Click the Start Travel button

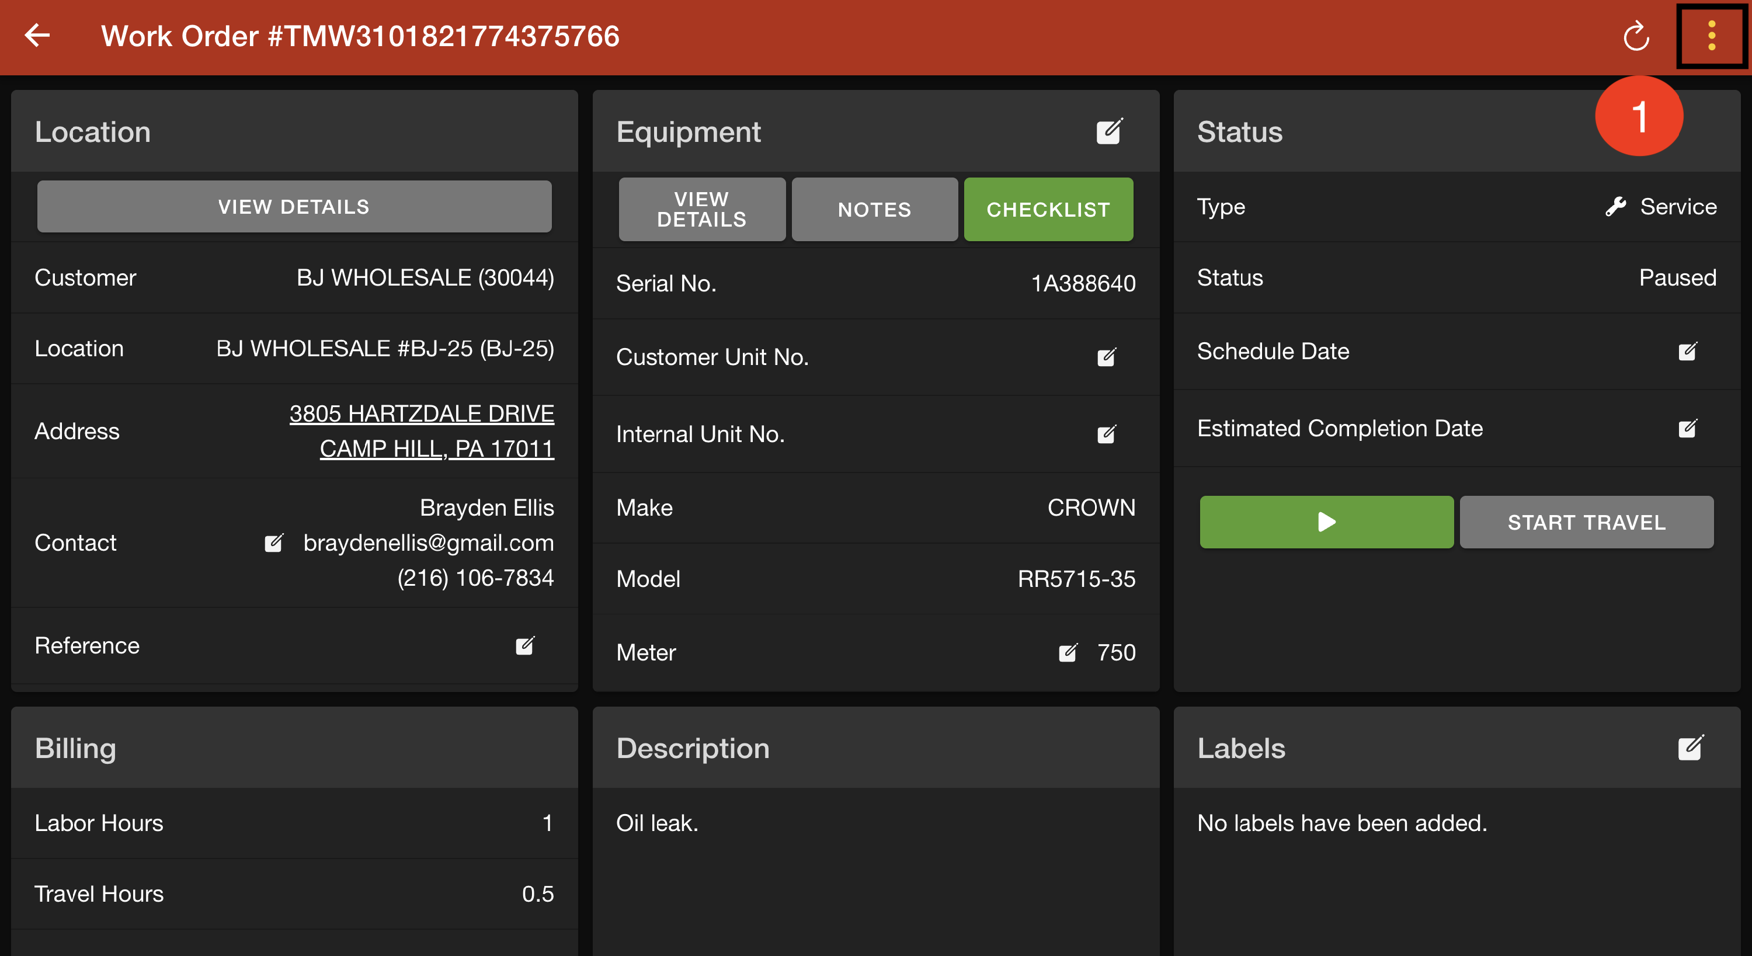(x=1586, y=522)
